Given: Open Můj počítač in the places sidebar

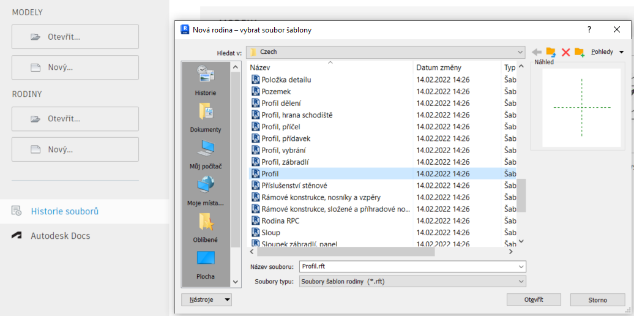Looking at the screenshot, I should [x=206, y=154].
